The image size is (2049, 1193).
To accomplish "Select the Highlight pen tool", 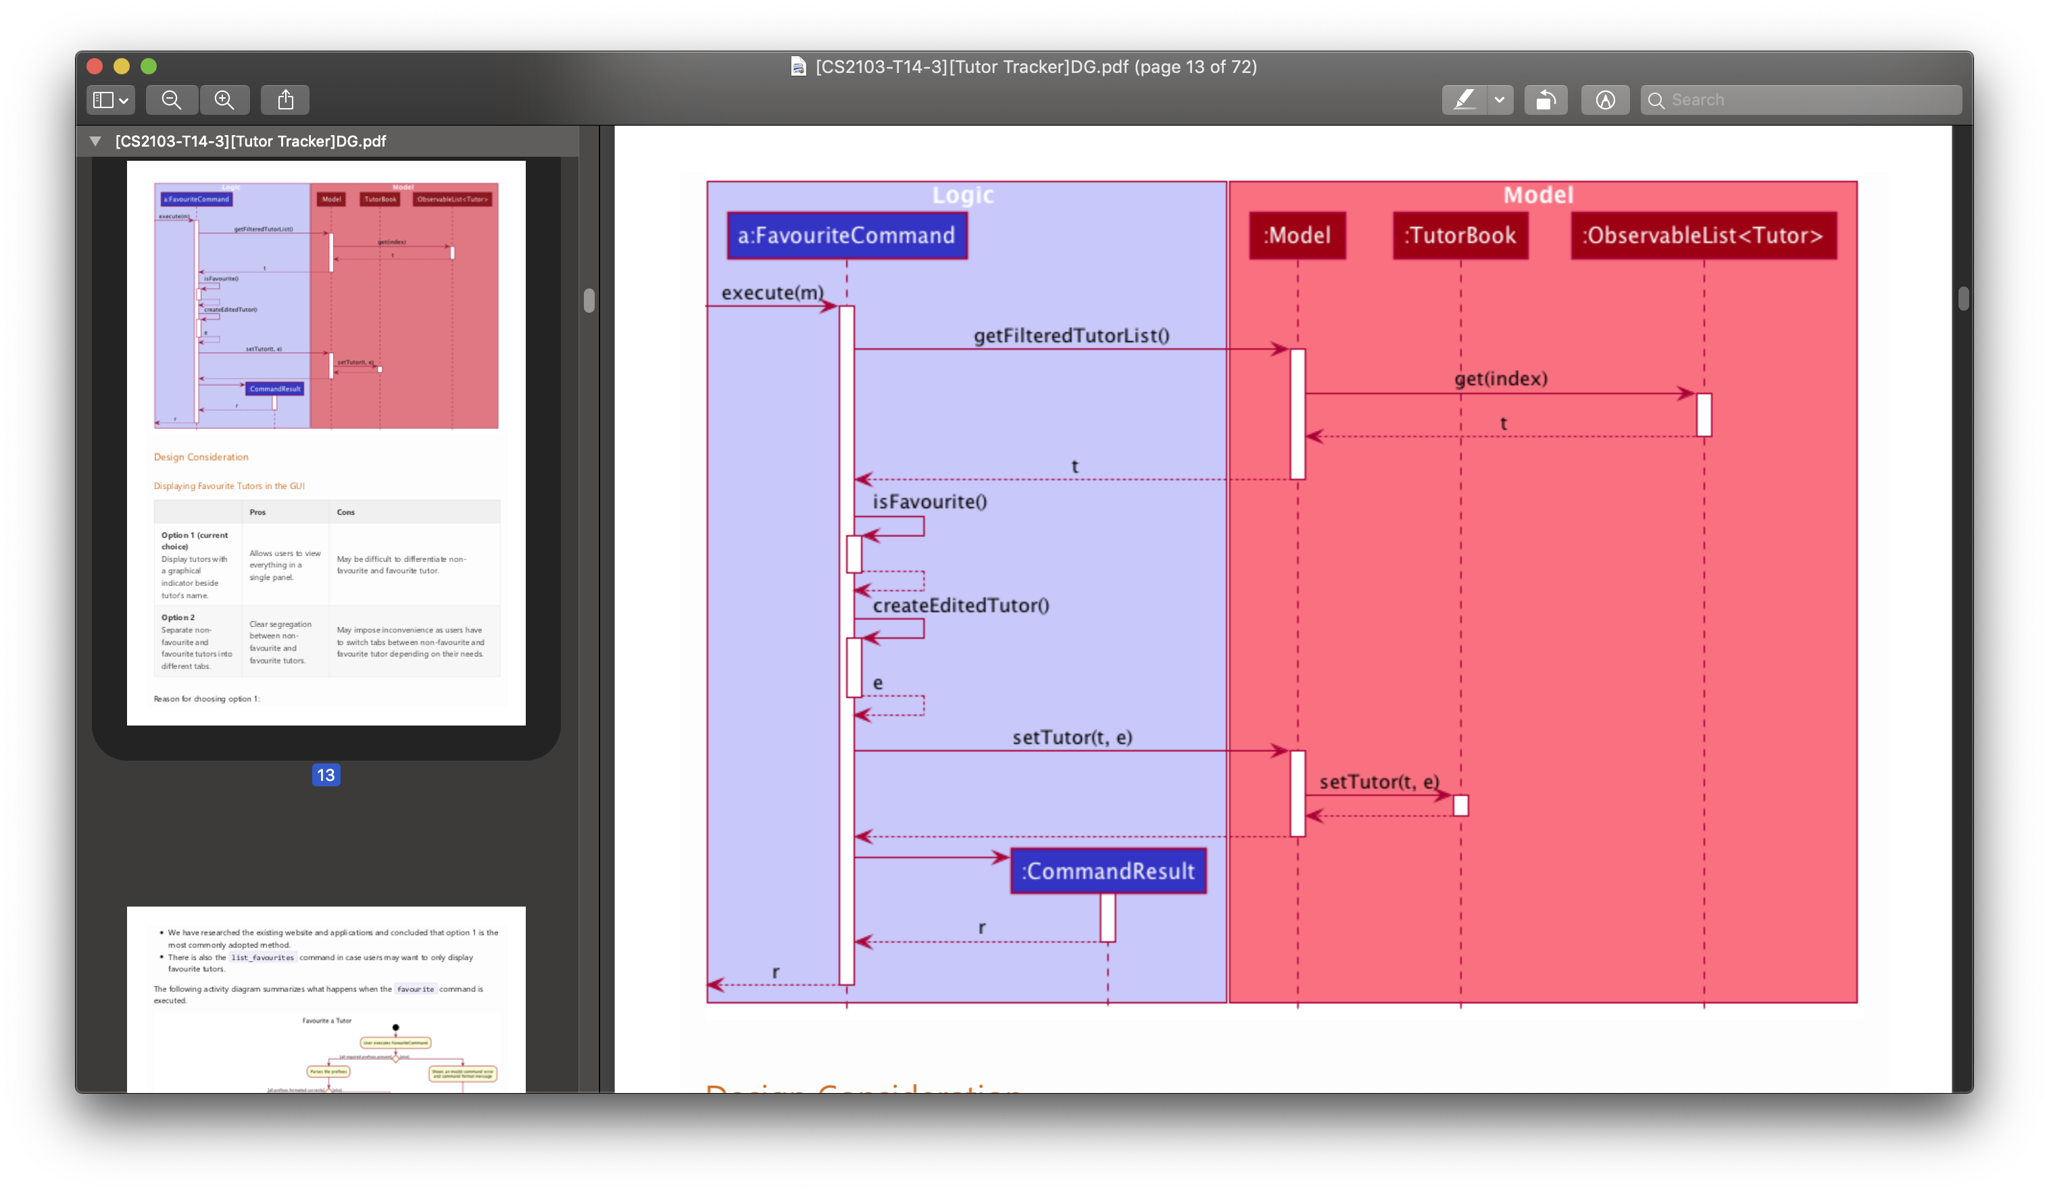I will 1464,100.
